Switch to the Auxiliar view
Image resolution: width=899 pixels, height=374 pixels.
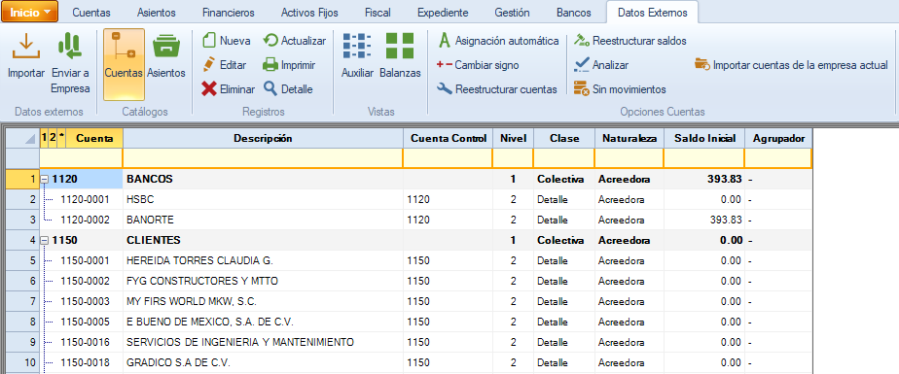pos(357,56)
